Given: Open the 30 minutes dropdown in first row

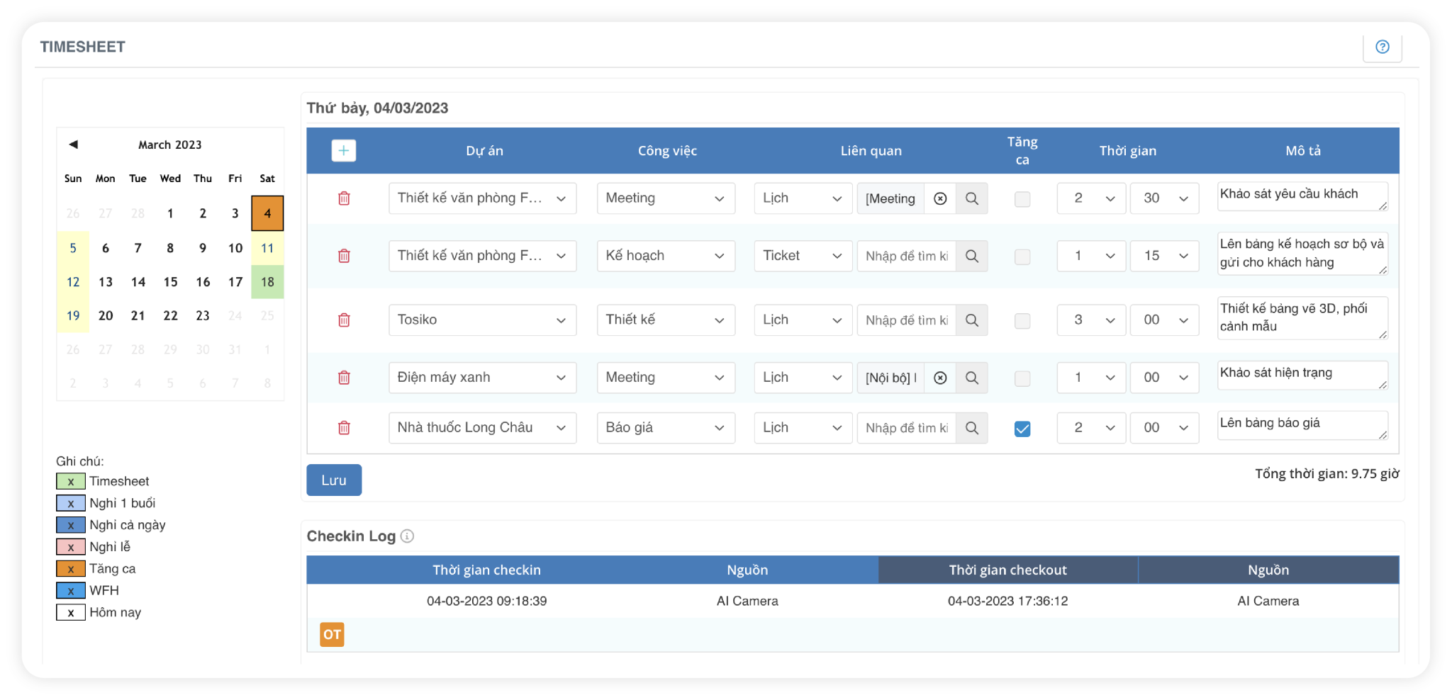Looking at the screenshot, I should [1164, 199].
